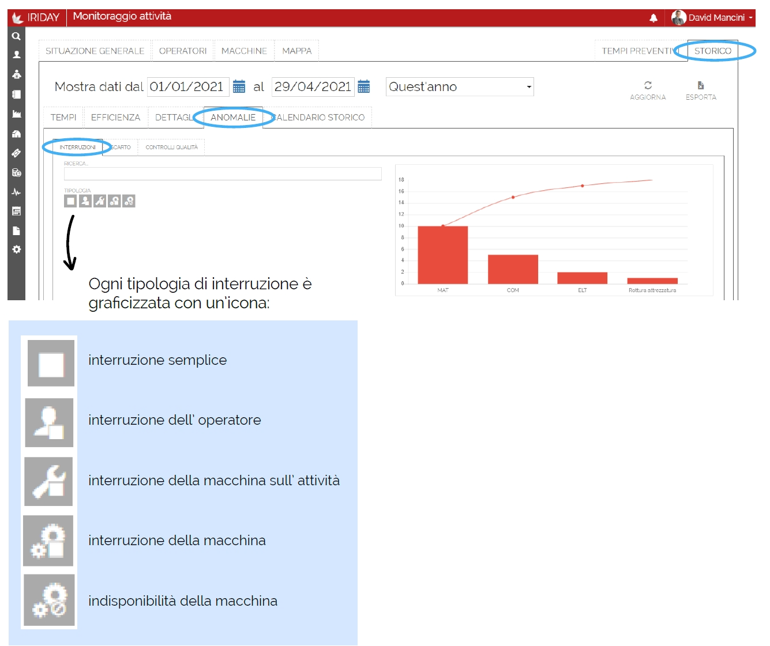The height and width of the screenshot is (646, 770).
Task: Click the Esporta export icon
Action: [701, 85]
